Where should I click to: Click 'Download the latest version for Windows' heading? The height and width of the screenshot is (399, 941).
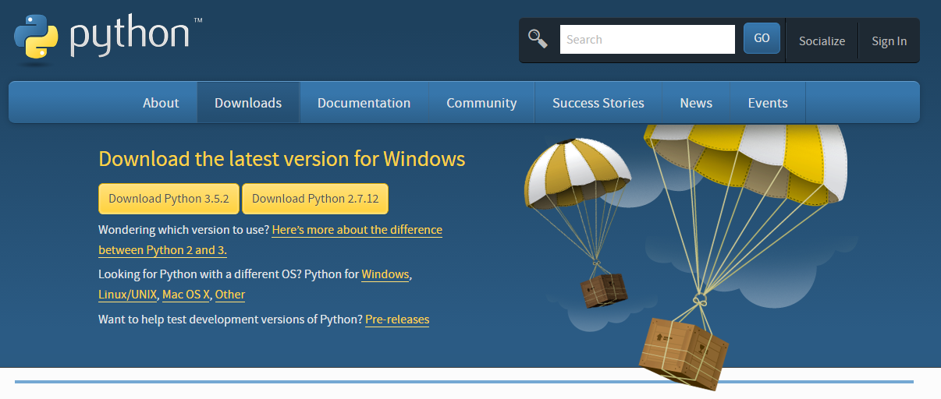click(282, 159)
